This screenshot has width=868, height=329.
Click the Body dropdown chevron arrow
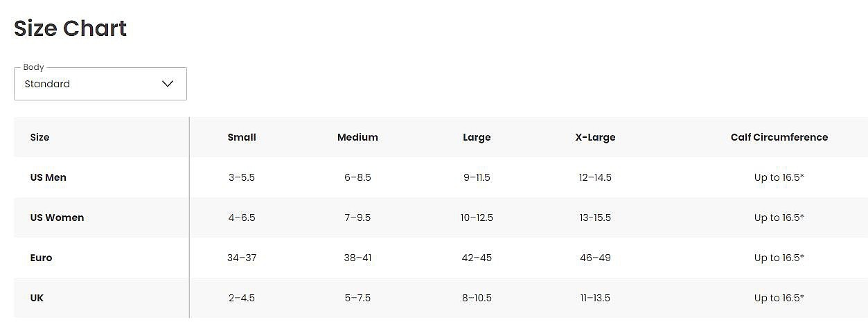(x=168, y=84)
